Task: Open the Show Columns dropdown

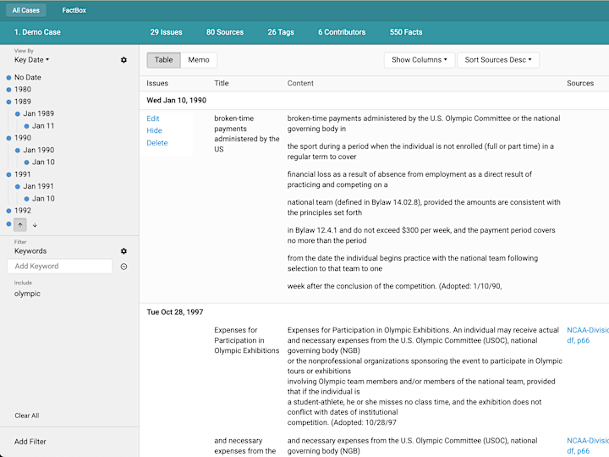Action: (419, 60)
